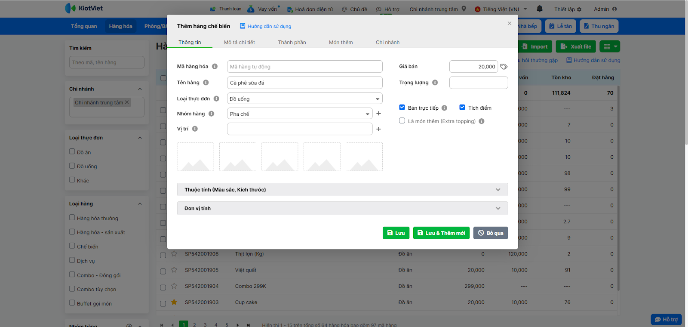688x327 pixels.
Task: Open the Loại thực đơn dropdown
Action: (304, 99)
